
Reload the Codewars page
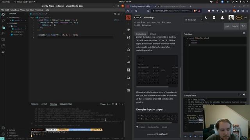[136, 11]
